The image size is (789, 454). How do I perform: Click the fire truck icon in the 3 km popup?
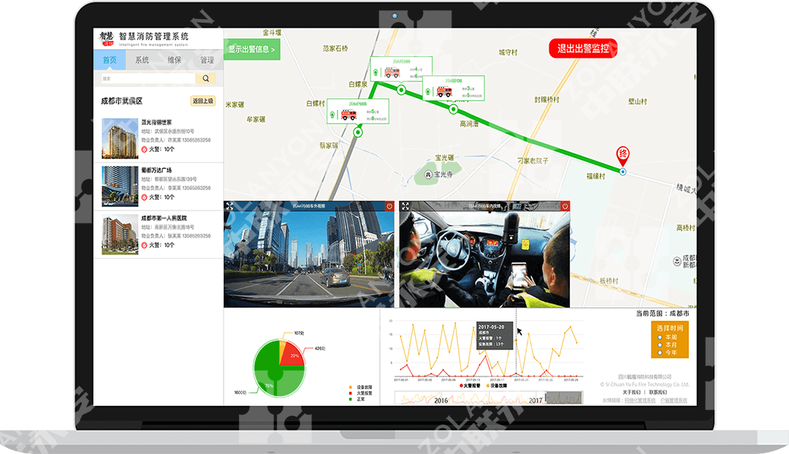click(x=444, y=91)
